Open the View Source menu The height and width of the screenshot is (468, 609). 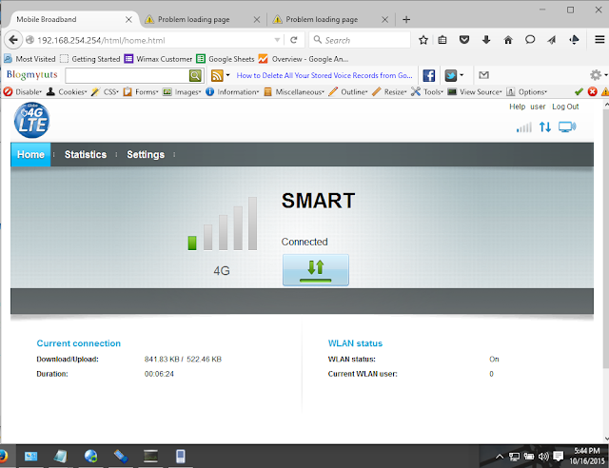tap(475, 92)
